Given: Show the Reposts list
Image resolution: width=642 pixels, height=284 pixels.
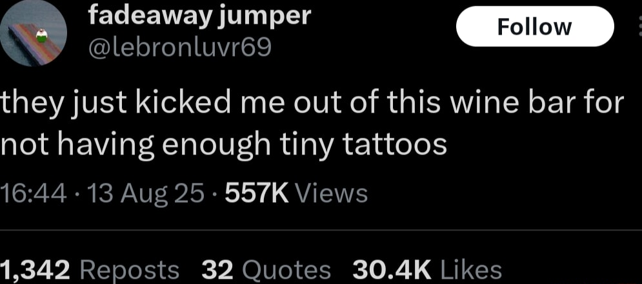Looking at the screenshot, I should (x=128, y=270).
